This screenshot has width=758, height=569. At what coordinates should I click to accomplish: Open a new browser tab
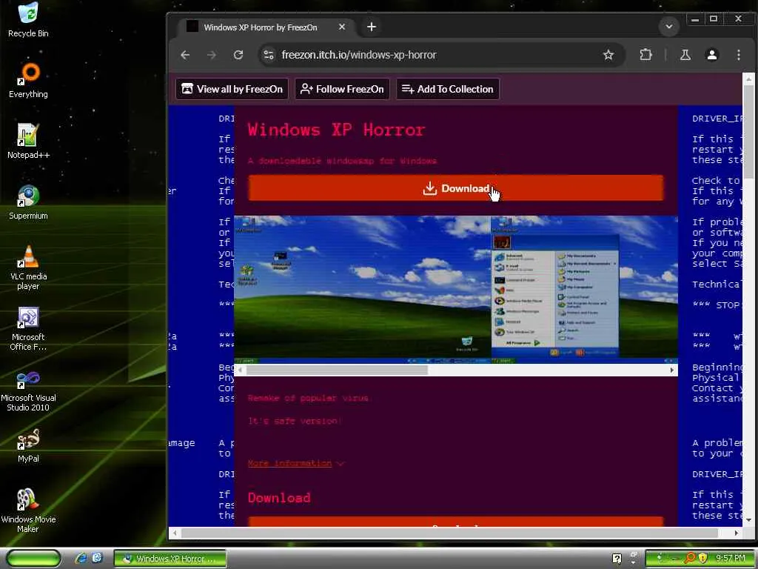(372, 27)
